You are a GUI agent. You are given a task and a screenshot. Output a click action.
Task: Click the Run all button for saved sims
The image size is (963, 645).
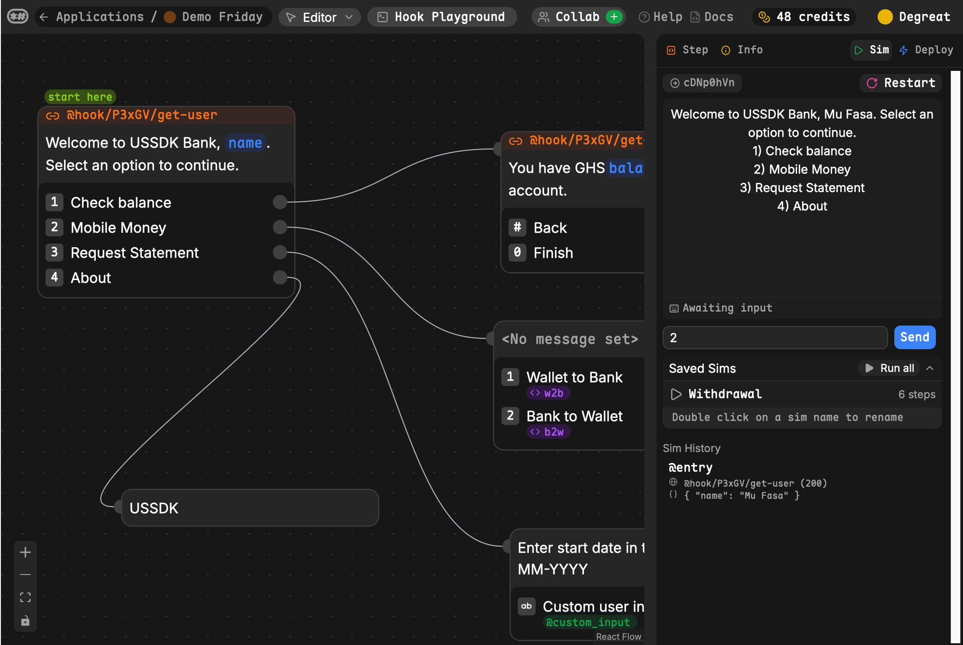tap(889, 368)
